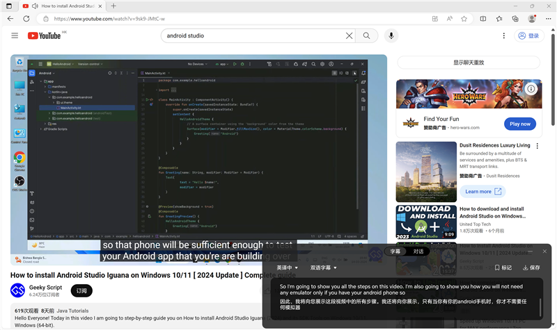The height and width of the screenshot is (330, 557).
Task: Open Geeky Script channel name
Action: point(45,288)
